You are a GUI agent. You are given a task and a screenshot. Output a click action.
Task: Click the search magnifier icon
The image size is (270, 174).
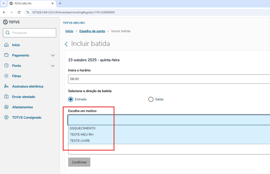8,33
